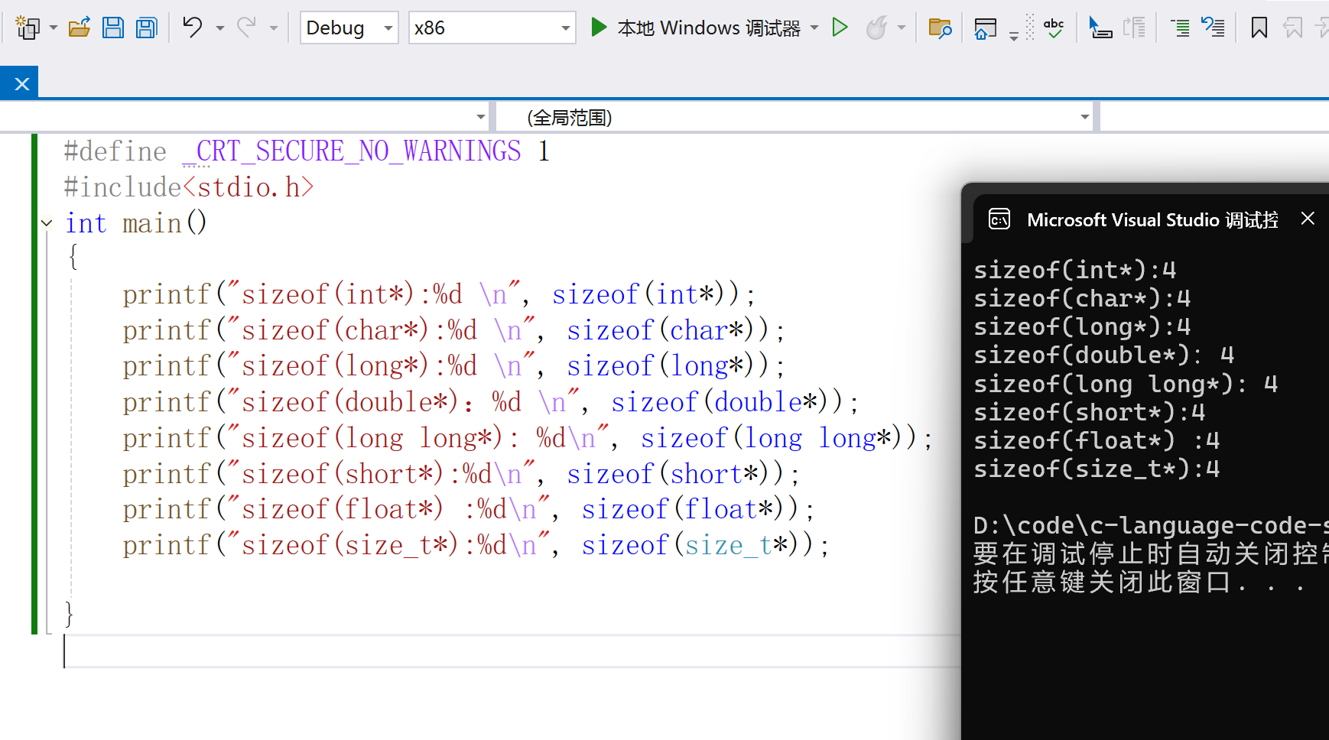Click the Save All icon
The image size is (1329, 740).
(146, 28)
